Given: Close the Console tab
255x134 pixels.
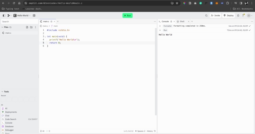Looking at the screenshot, I should (174, 22).
